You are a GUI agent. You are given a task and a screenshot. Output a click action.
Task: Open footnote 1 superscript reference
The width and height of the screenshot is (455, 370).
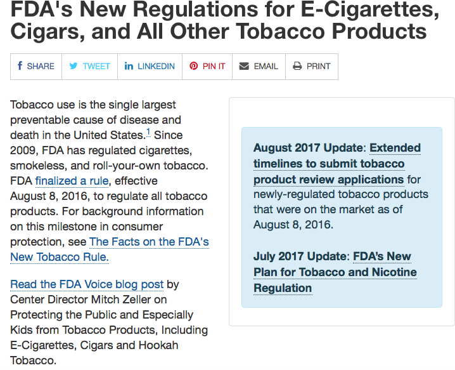pyautogui.click(x=148, y=133)
